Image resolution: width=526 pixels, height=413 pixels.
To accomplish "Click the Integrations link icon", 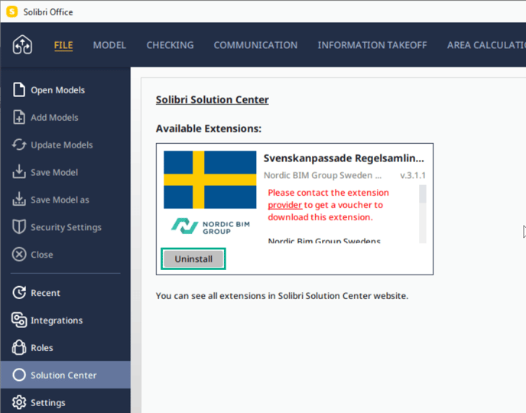I will click(x=19, y=320).
